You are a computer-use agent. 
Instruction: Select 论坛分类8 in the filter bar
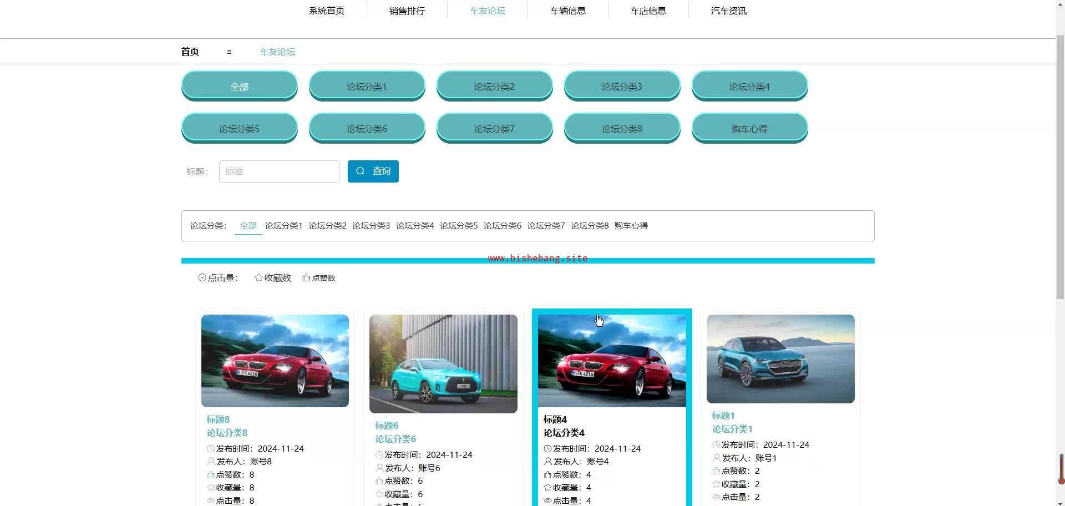pos(590,225)
